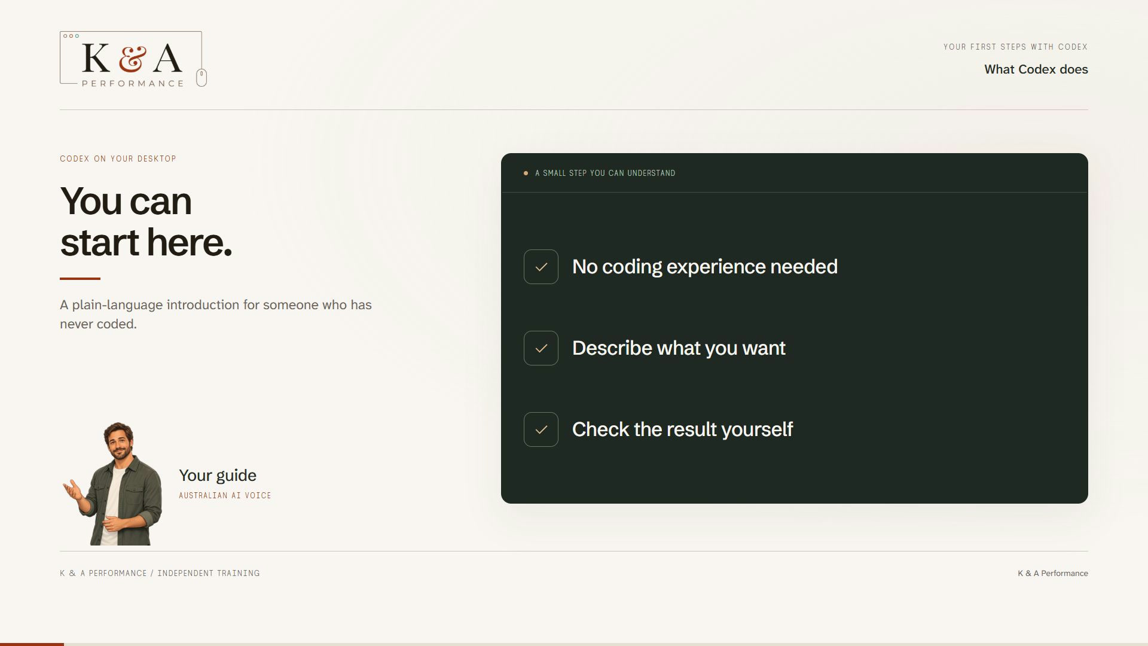Click the Your guide label
Viewport: 1148px width, 646px height.
[x=218, y=476]
